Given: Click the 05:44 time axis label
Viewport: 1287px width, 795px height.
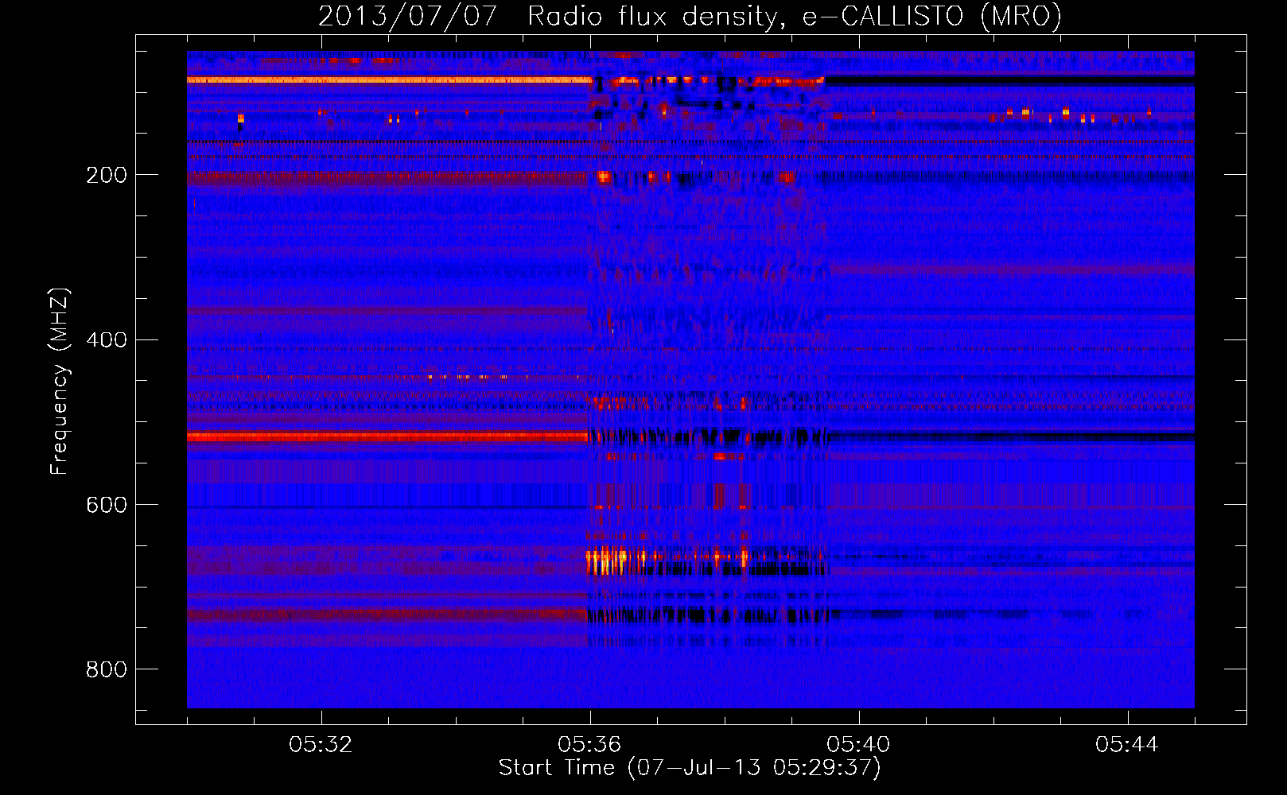Looking at the screenshot, I should tap(1127, 745).
